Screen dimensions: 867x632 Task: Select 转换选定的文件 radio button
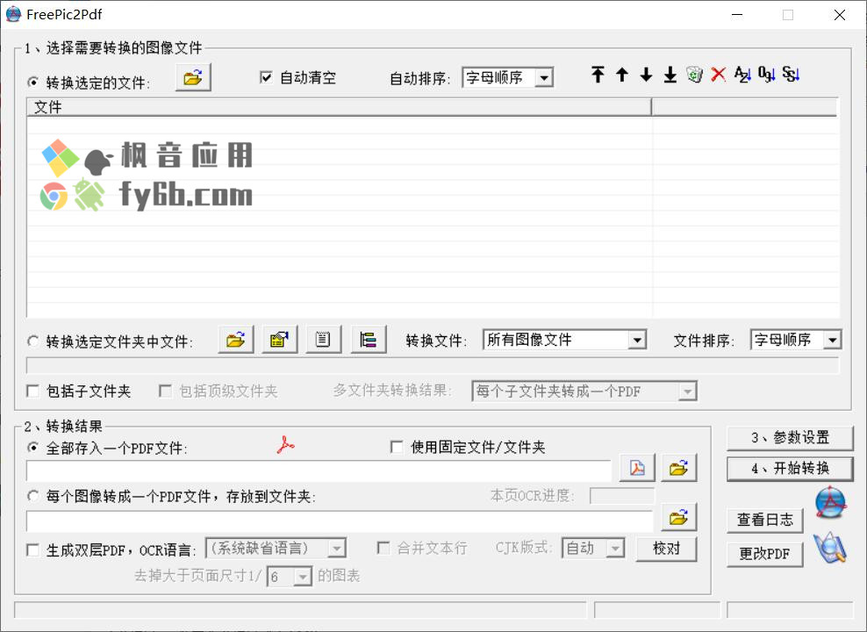click(x=33, y=83)
